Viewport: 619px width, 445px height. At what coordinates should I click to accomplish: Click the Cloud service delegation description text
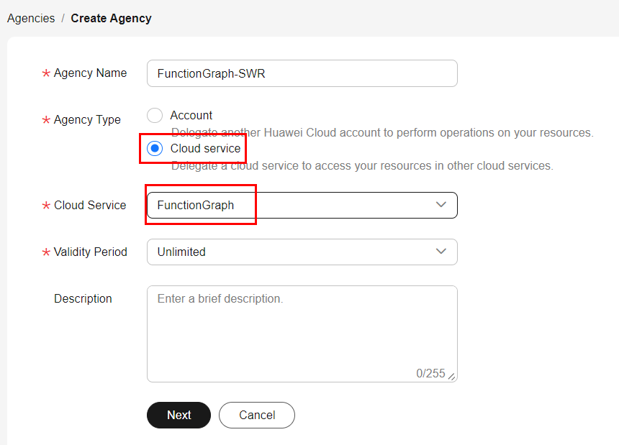[x=361, y=166]
